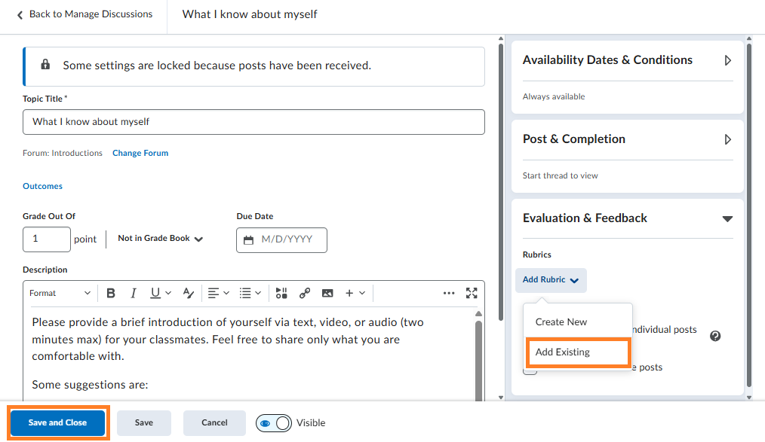The width and height of the screenshot is (765, 442).
Task: Open the Format paragraph style dropdown
Action: click(60, 293)
